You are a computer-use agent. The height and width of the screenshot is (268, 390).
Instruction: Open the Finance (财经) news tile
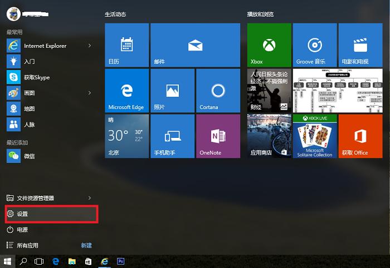click(269, 91)
